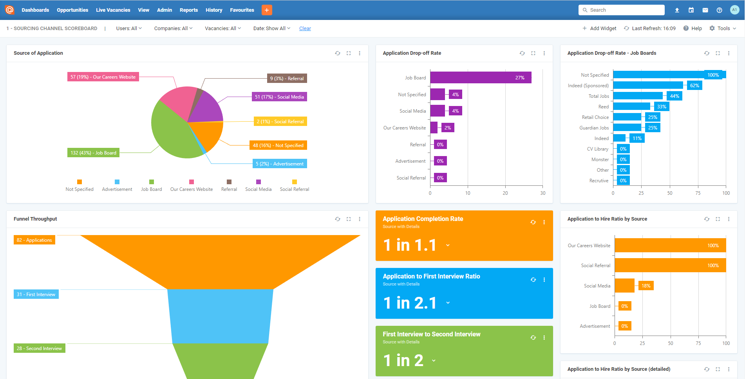Open the Companies: All filter dropdown
Viewport: 745px width, 379px height.
tap(173, 29)
